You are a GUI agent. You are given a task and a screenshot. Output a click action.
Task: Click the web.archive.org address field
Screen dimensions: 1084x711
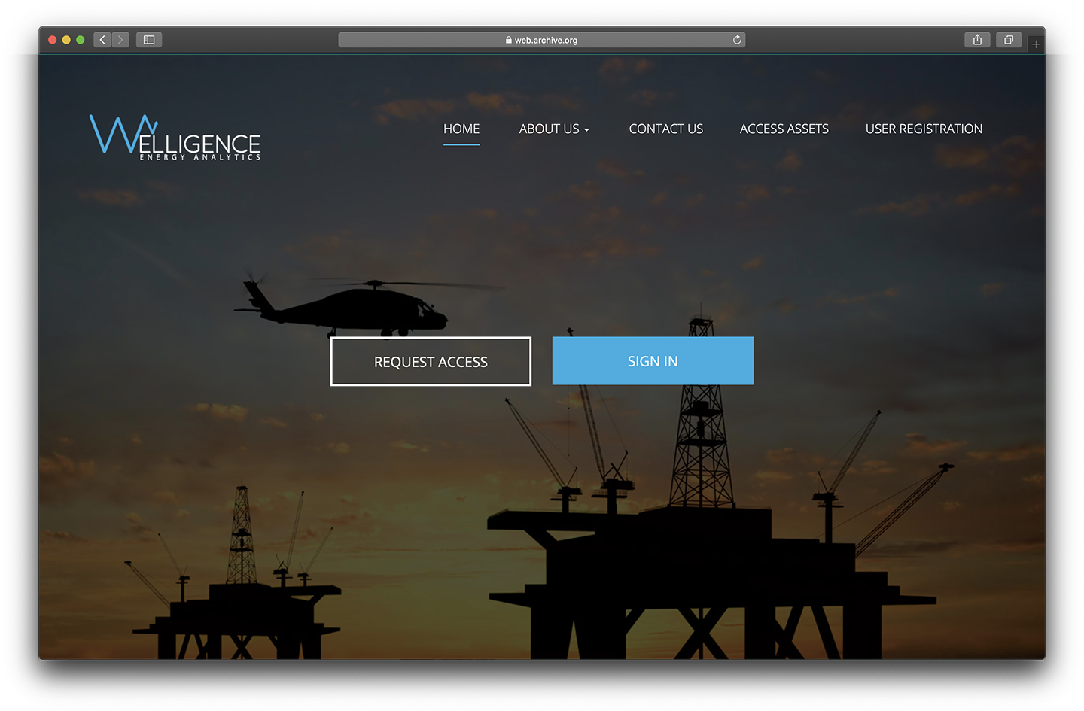tap(542, 40)
